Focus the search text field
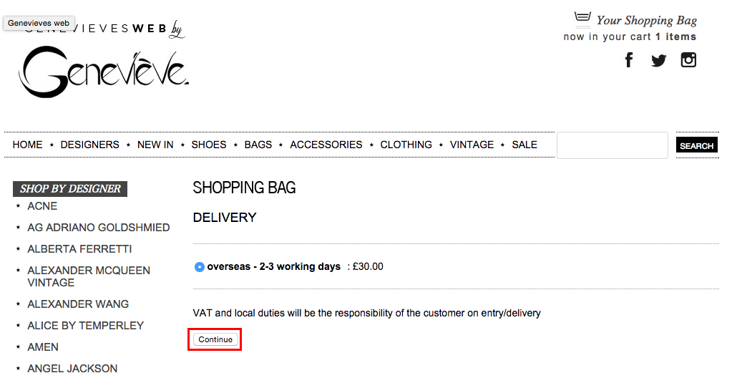This screenshot has width=732, height=373. (x=612, y=145)
